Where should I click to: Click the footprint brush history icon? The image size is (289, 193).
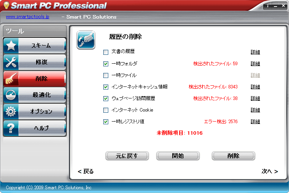click(86, 40)
